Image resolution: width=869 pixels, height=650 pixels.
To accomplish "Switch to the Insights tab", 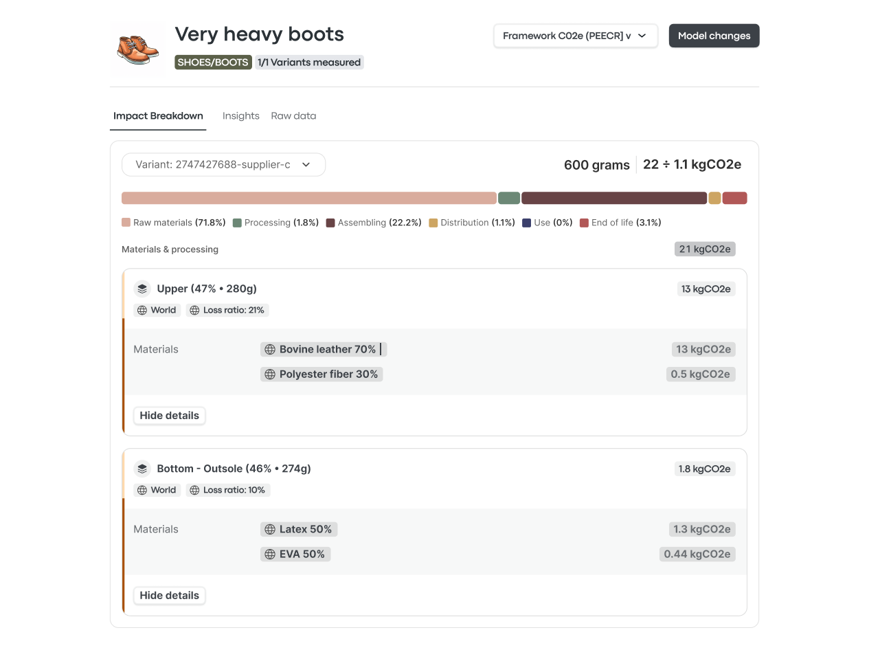I will [240, 115].
